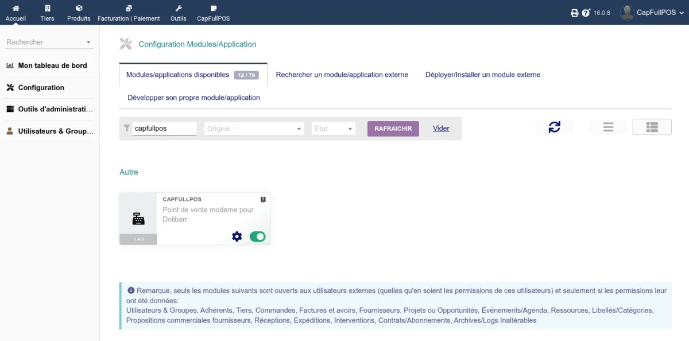Screen dimensions: 689x341
Task: Open Mon tableau de bord
Action: 52,65
